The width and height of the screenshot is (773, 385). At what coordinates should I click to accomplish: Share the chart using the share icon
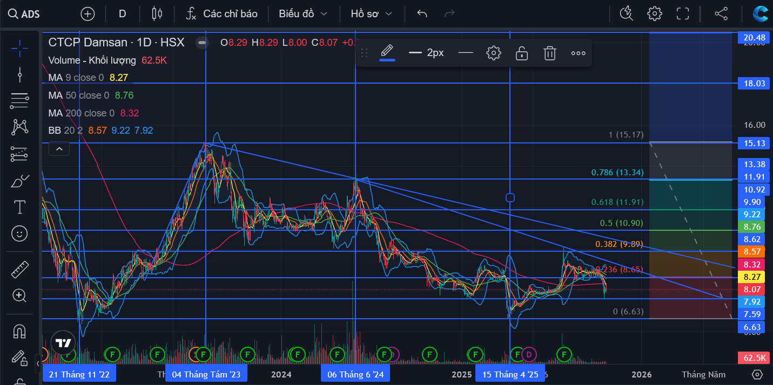coord(721,13)
